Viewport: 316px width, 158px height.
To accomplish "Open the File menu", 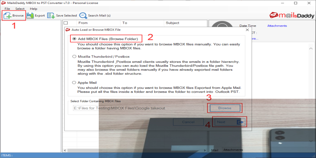I will point(7,9).
